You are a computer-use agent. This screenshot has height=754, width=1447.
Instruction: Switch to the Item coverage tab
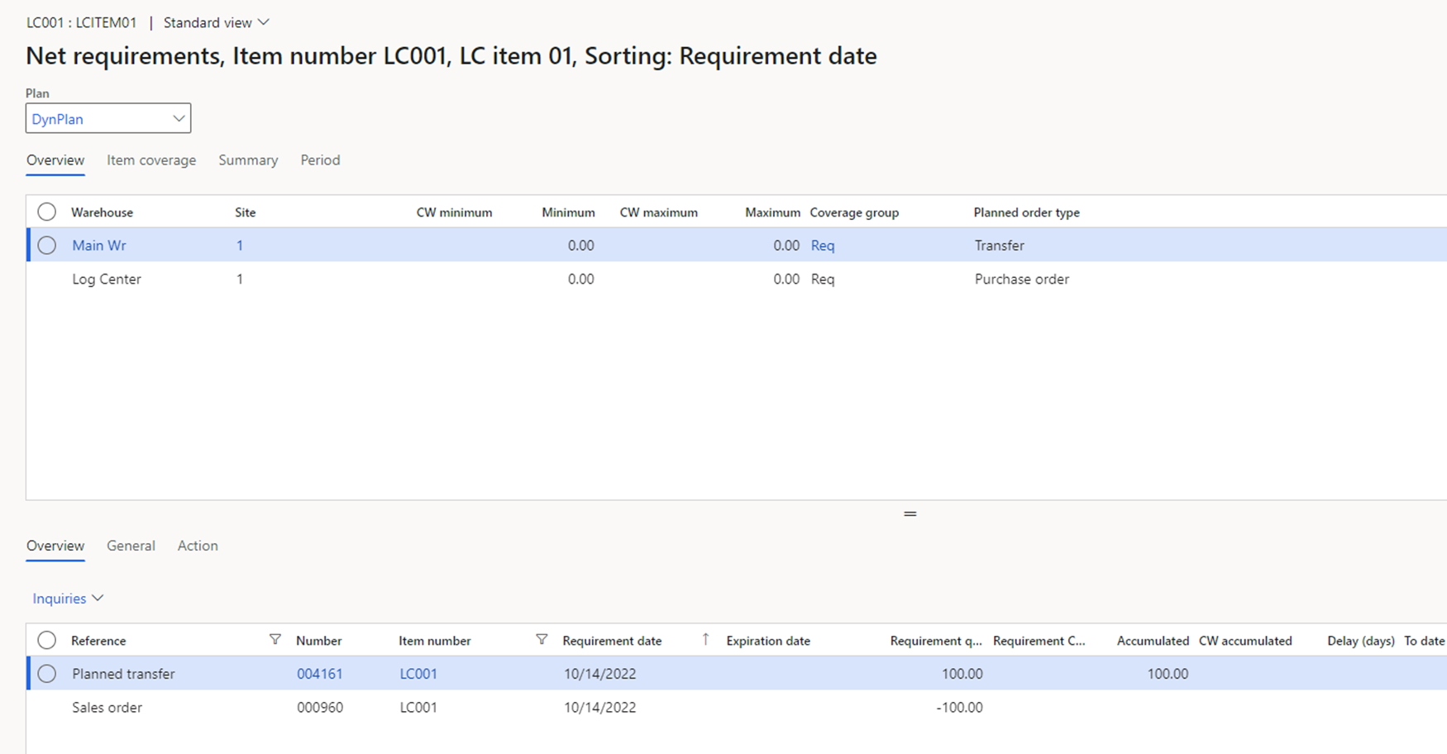point(151,160)
